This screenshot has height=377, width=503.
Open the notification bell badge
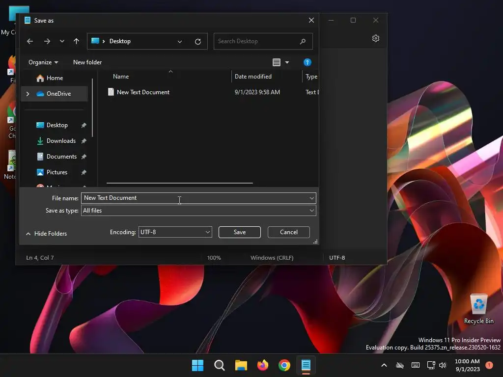click(x=489, y=365)
